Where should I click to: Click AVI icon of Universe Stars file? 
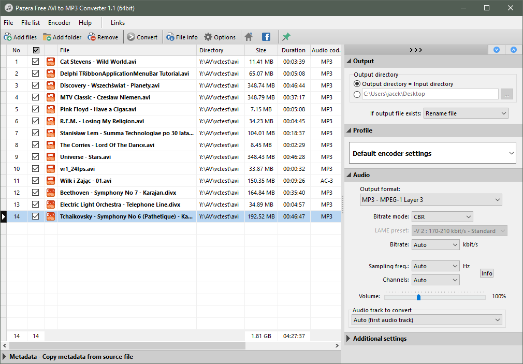click(51, 157)
